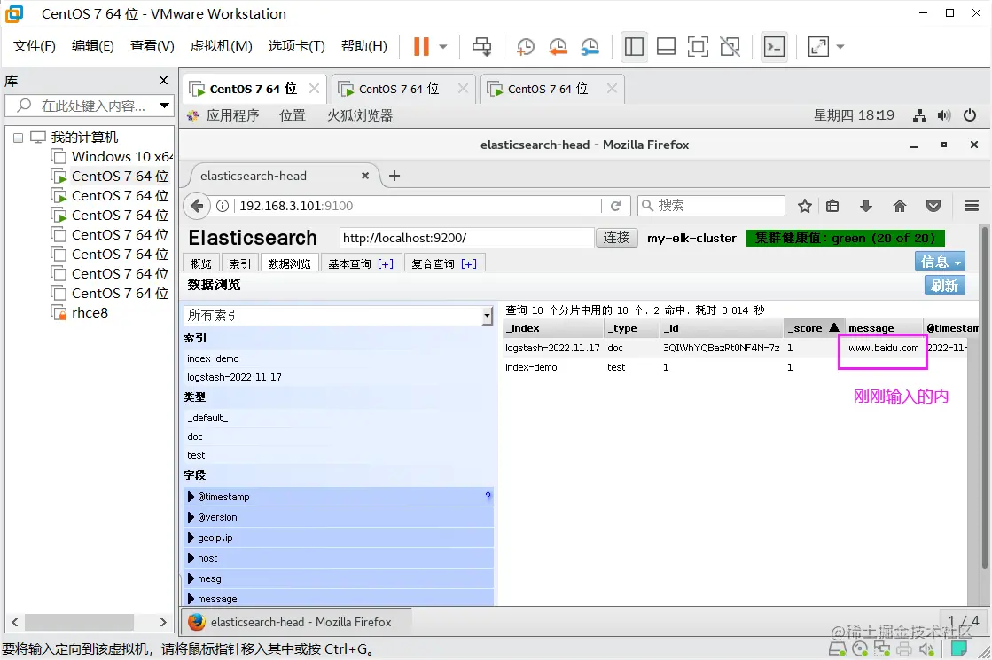Click the 刷新 button

(944, 286)
